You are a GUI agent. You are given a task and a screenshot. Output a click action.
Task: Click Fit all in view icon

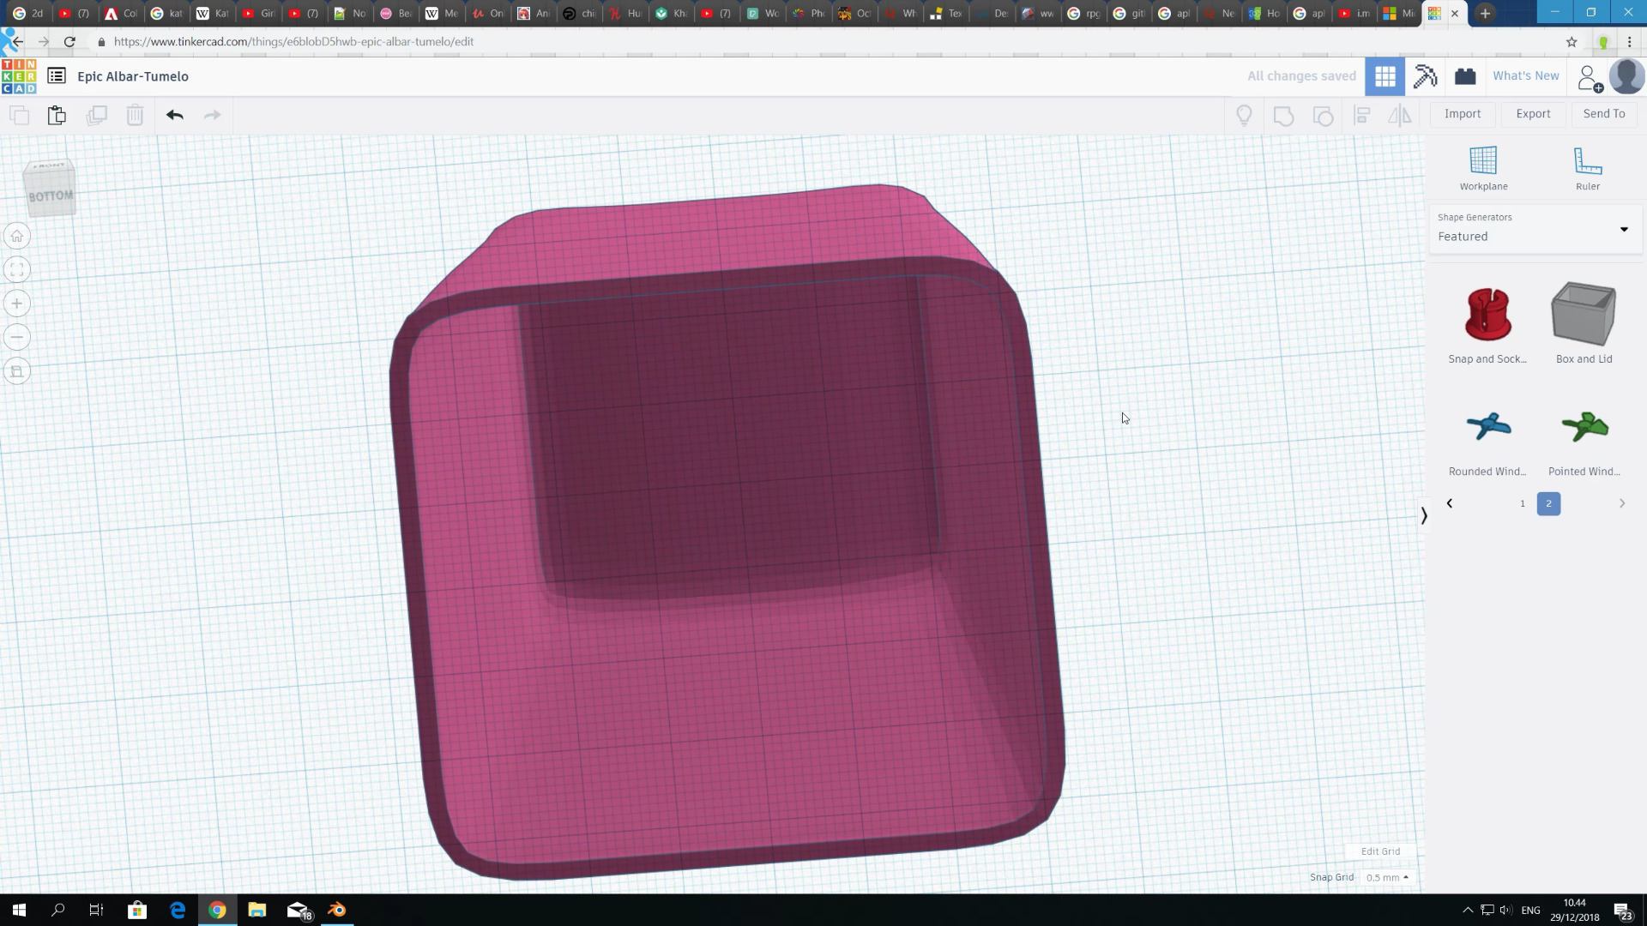point(17,269)
